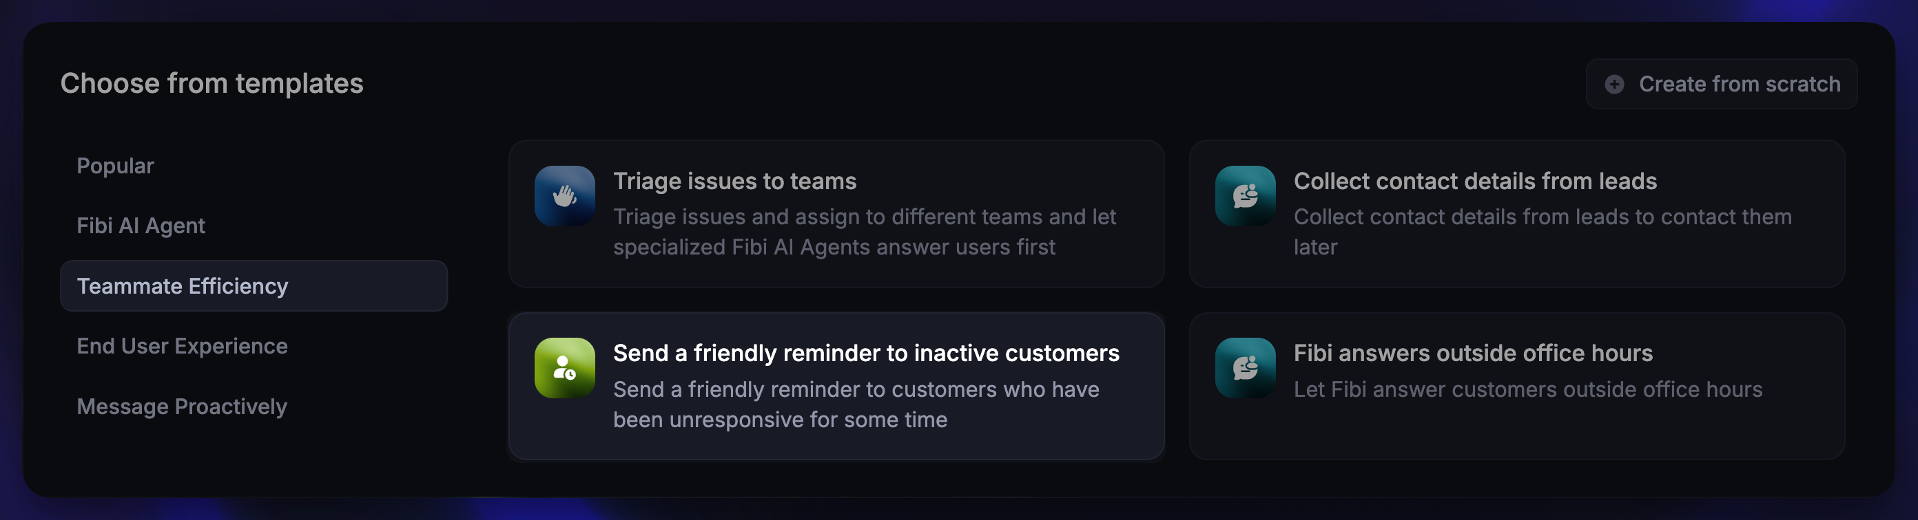Click the description under Collect contact details
The image size is (1918, 520).
(1543, 232)
